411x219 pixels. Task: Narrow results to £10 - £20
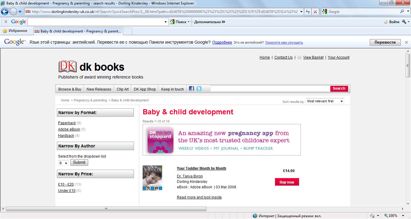tap(66, 184)
